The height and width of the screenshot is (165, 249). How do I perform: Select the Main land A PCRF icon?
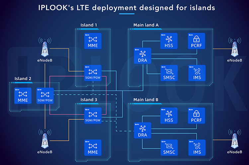tap(197, 41)
